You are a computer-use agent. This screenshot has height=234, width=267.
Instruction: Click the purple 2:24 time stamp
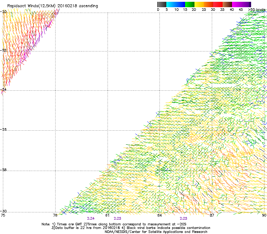point(91,219)
